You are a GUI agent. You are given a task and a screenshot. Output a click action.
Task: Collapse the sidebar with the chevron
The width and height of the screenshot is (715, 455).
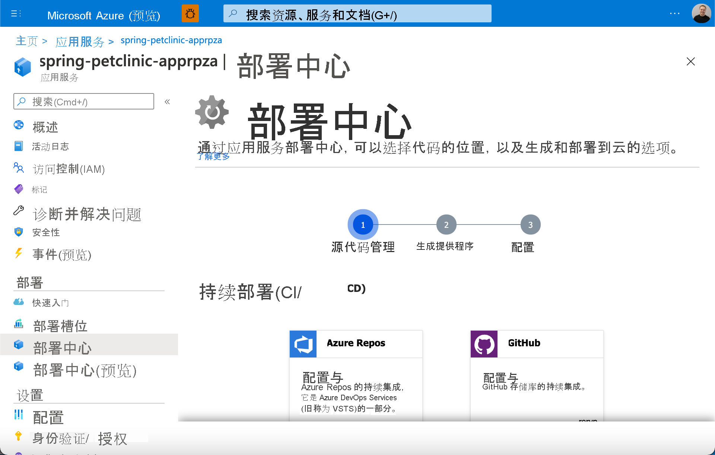click(x=167, y=101)
